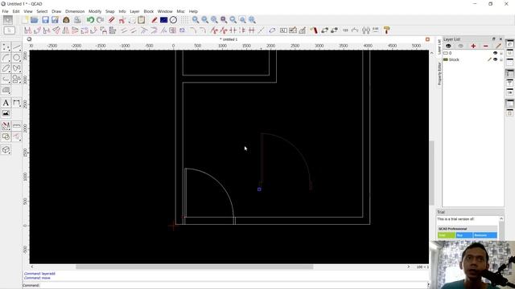
Task: Open the Modify menu
Action: click(95, 11)
